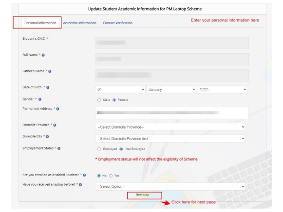Select No for disabled student
Viewport: 283px width, 212px height.
pos(99,176)
